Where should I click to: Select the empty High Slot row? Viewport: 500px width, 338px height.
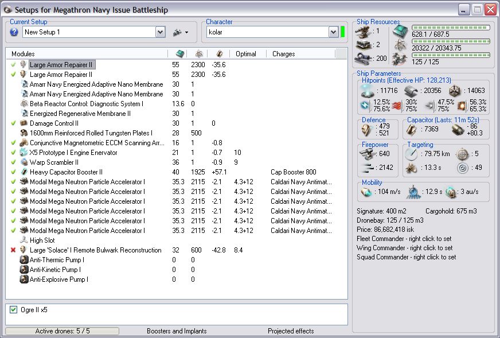(43, 240)
